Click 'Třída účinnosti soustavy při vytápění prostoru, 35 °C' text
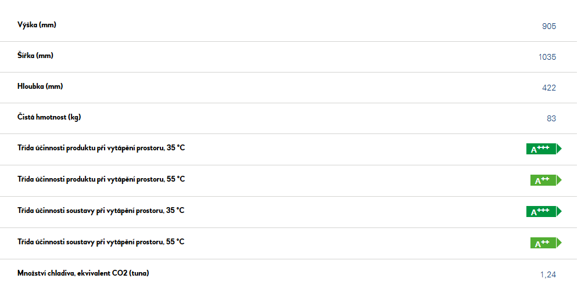Viewport: 581px width, 300px height. click(101, 211)
